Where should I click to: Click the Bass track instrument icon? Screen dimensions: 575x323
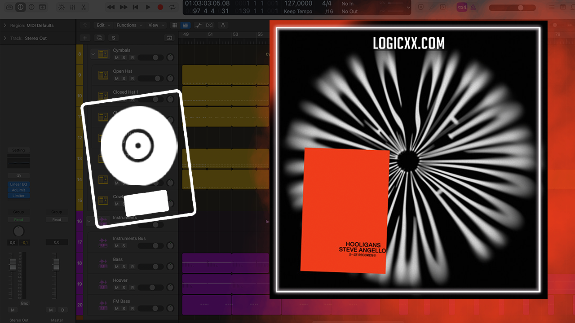pos(103,263)
